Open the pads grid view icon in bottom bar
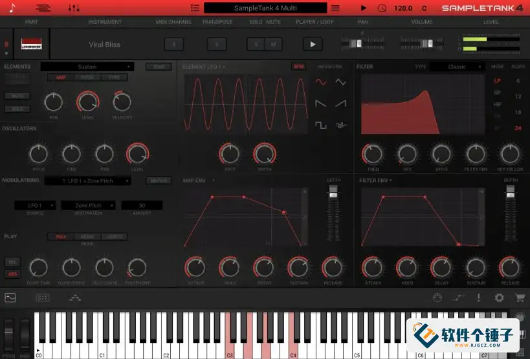The image size is (530, 359). (43, 298)
